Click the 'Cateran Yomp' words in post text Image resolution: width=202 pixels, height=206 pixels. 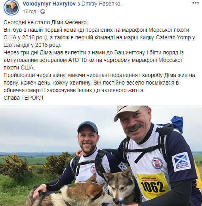pyautogui.click(x=173, y=37)
